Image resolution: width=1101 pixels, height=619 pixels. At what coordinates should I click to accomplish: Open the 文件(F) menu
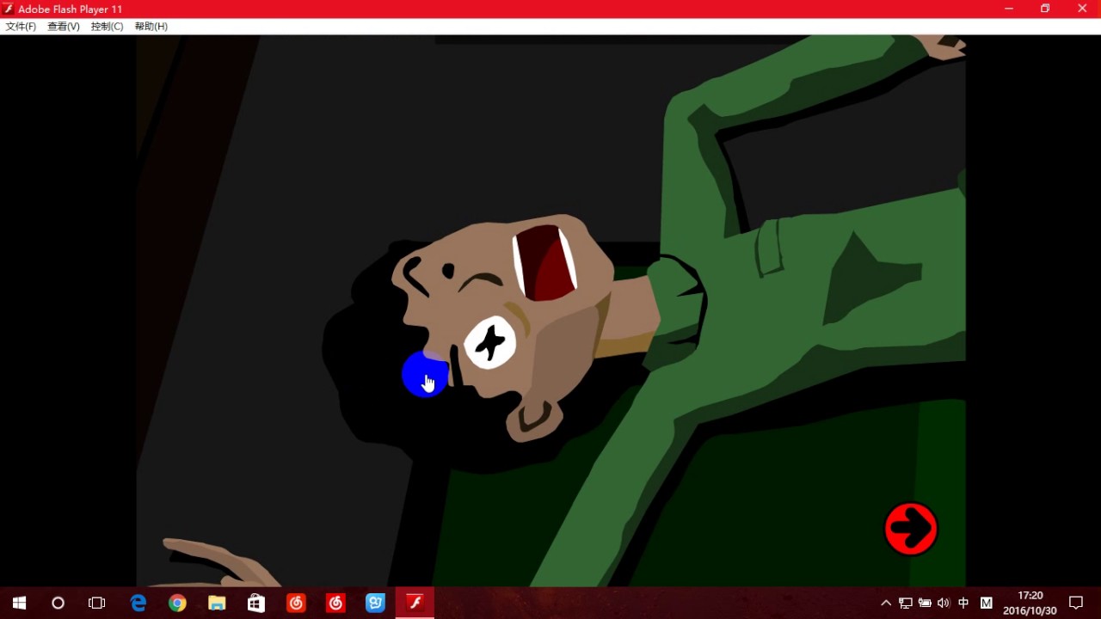coord(22,27)
